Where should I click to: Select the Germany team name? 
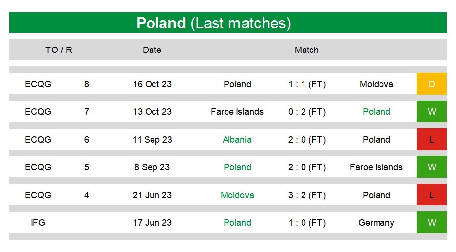[x=376, y=223]
